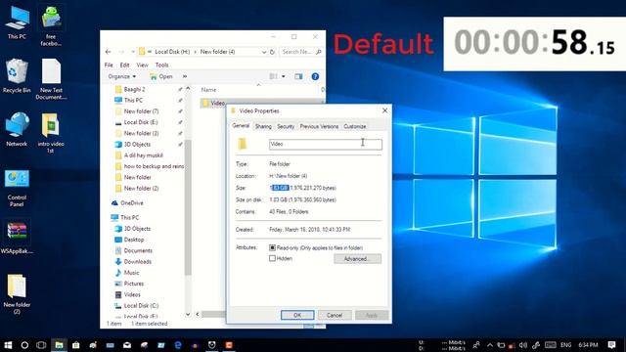The image size is (626, 352).
Task: Show hidden system tray icons
Action: click(490, 345)
